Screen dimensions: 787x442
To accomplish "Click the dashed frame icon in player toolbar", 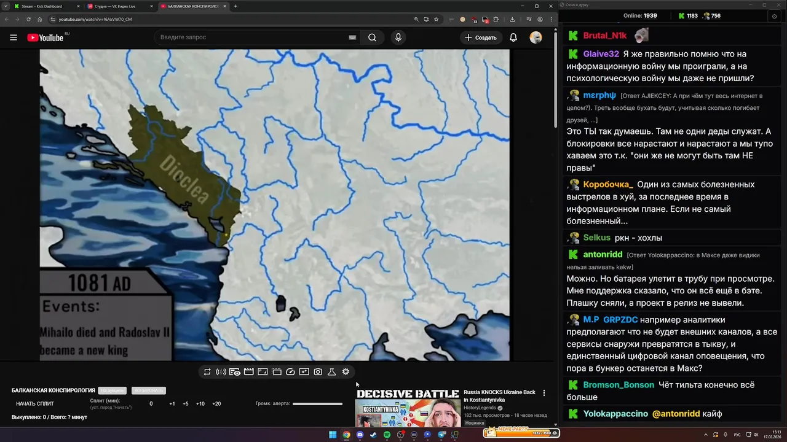I will tap(276, 371).
